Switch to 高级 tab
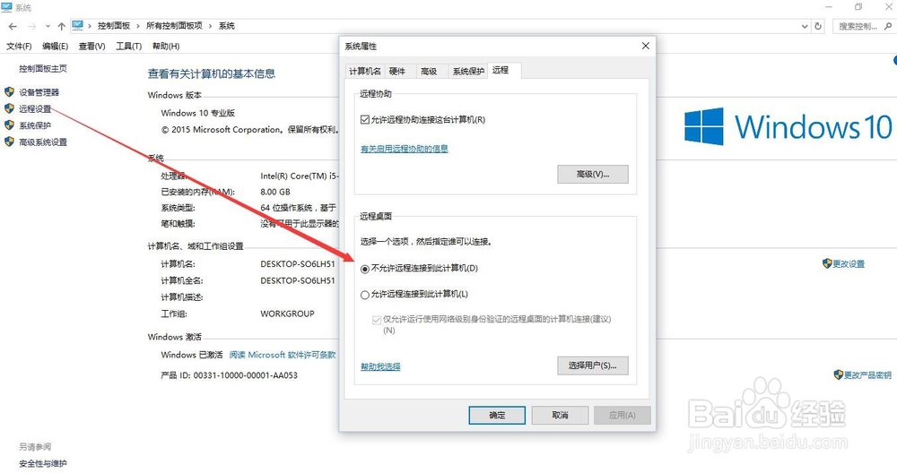897x473 pixels. (x=429, y=71)
